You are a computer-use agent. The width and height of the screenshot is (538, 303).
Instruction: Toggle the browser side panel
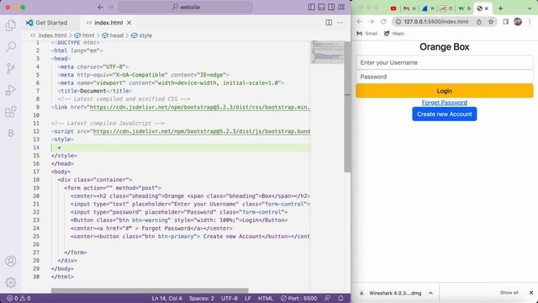point(506,22)
